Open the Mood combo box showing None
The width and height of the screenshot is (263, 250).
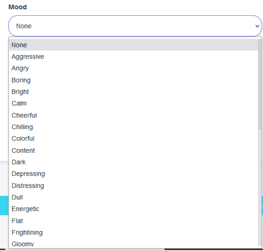(135, 26)
